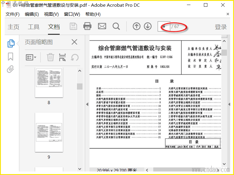Go to the next page with the down arrow
Image resolution: width=234 pixels, height=175 pixels.
[148, 26]
